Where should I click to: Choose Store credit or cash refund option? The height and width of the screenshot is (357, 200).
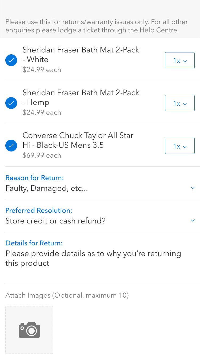pos(55,221)
